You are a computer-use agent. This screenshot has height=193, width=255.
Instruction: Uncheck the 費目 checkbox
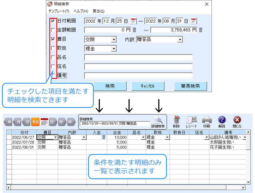pyautogui.click(x=53, y=39)
